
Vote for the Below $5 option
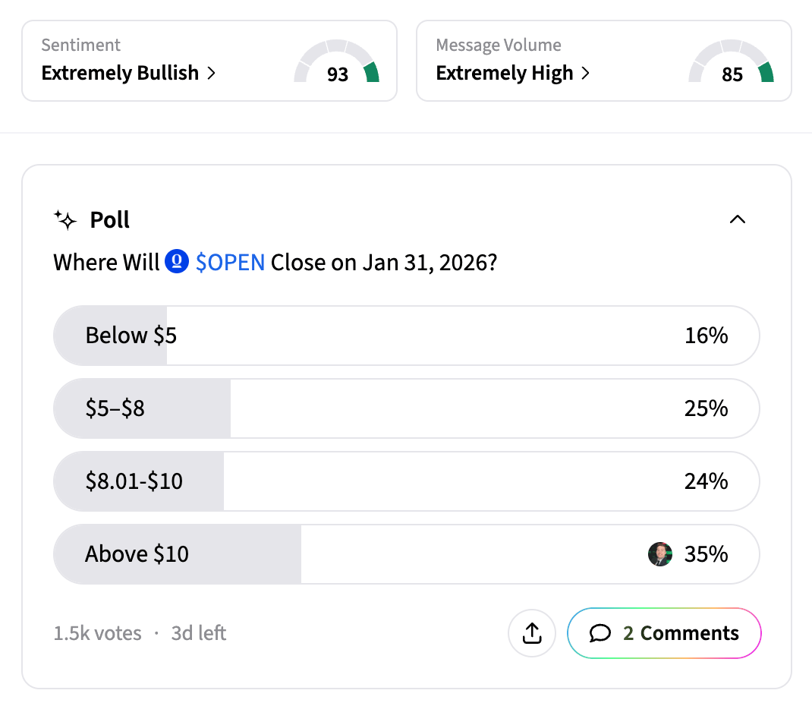(x=406, y=336)
